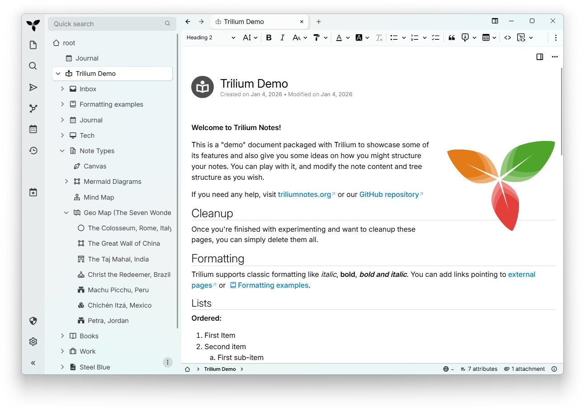Start a protected session via the shield icon
Screen dimensions: 585x411
33,321
